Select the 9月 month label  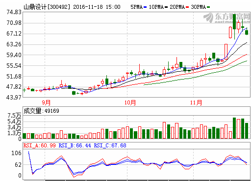coord(46,102)
